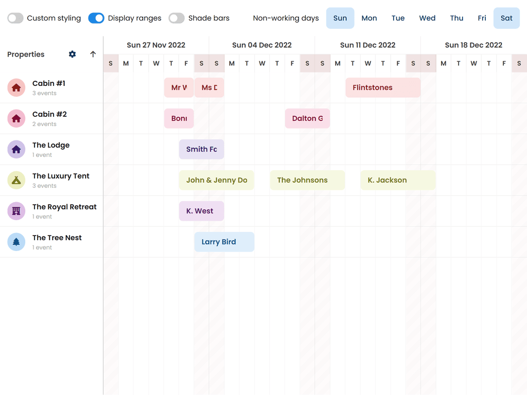
Task: Click The Tree Nest tree icon
Action: coord(16,242)
